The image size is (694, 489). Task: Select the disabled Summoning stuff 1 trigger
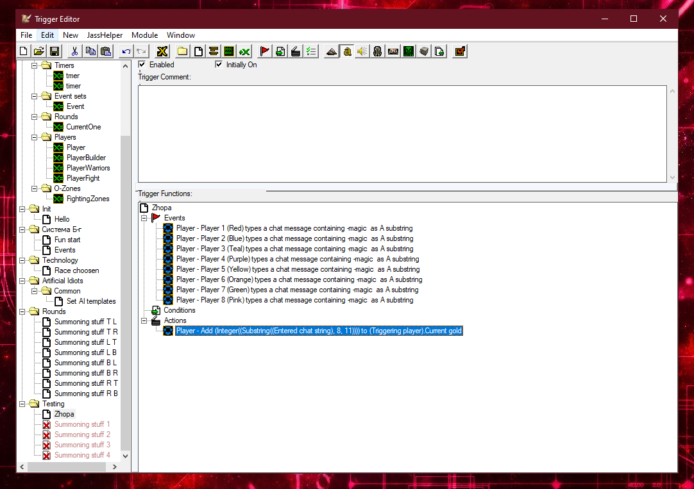(x=82, y=424)
